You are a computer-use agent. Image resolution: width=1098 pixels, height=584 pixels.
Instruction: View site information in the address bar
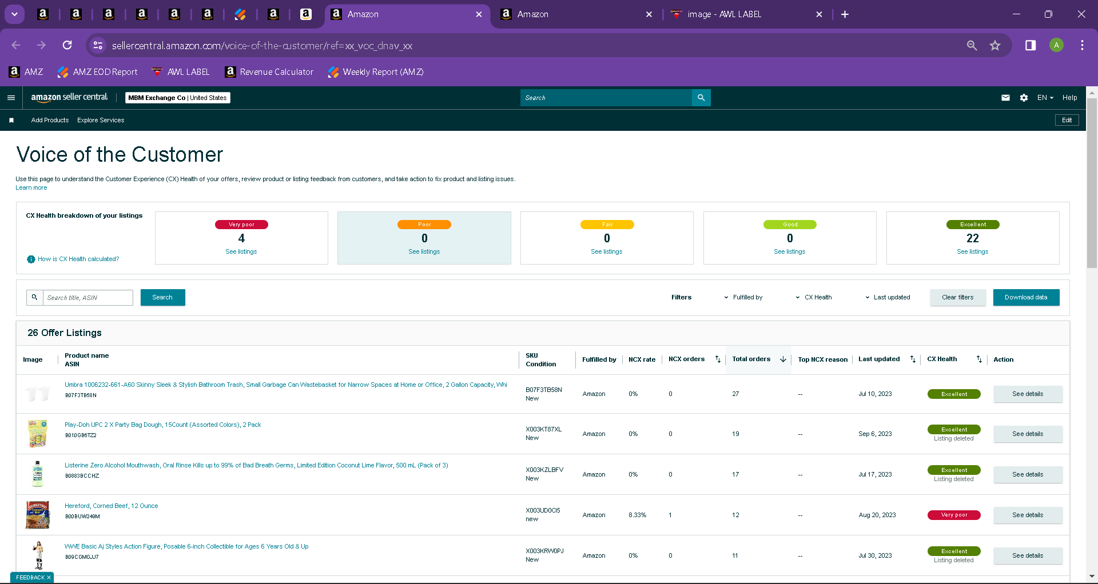point(98,45)
